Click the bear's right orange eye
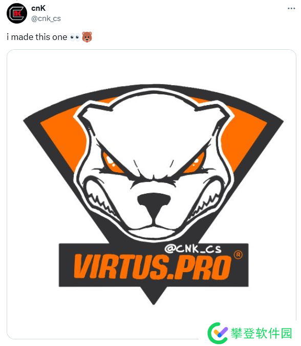Screen dimensions: 301x346 (x=195, y=163)
